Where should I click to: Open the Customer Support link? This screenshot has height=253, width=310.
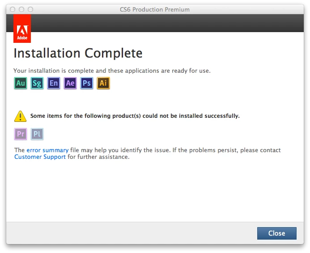pyautogui.click(x=40, y=157)
